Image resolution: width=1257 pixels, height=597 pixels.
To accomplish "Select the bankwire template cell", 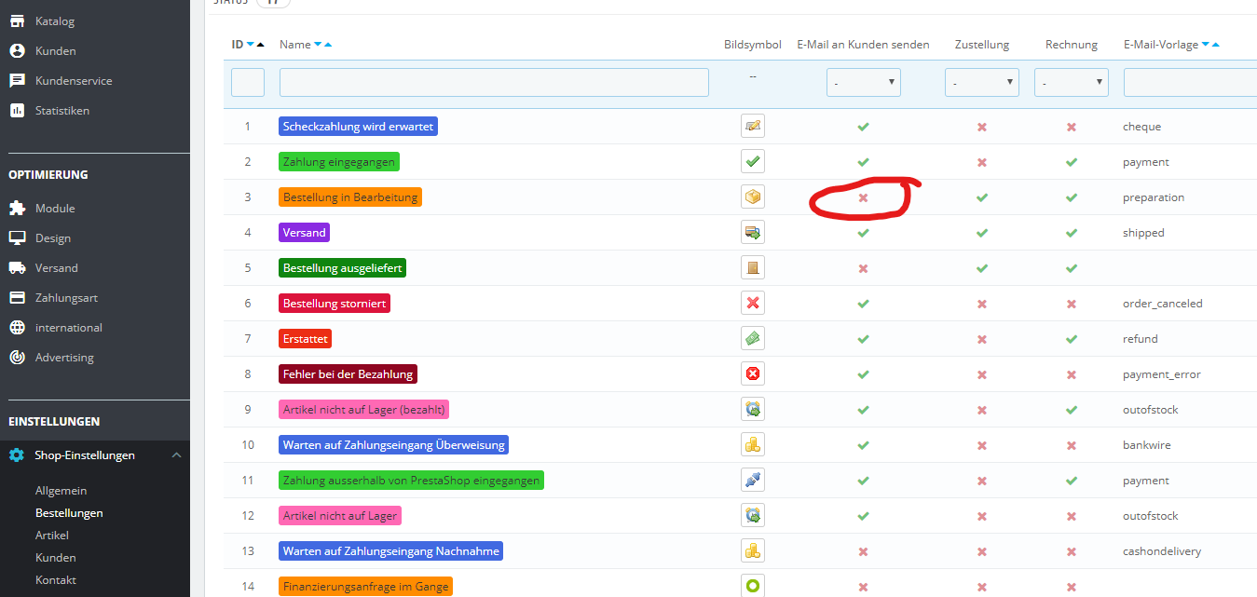I will (x=1147, y=445).
